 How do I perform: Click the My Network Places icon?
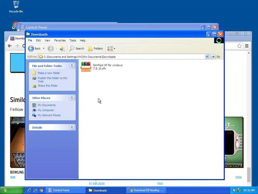coord(34,115)
